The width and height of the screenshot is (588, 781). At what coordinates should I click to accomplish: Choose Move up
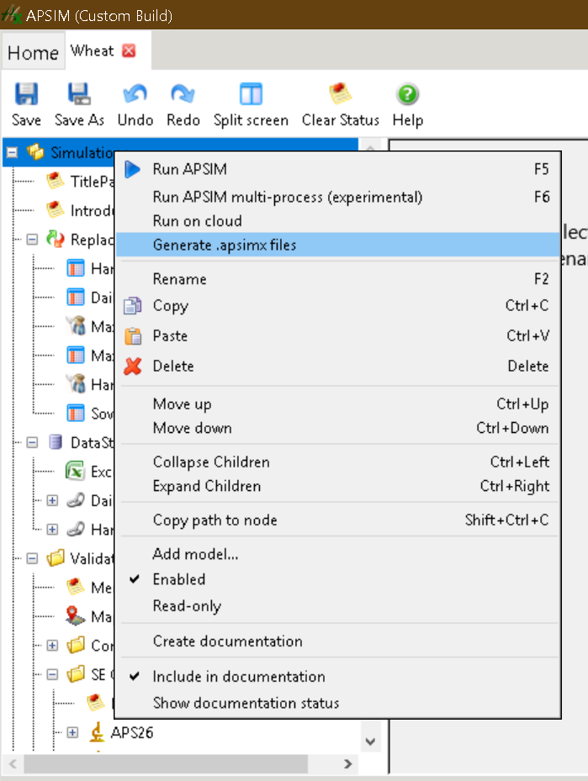click(338, 404)
